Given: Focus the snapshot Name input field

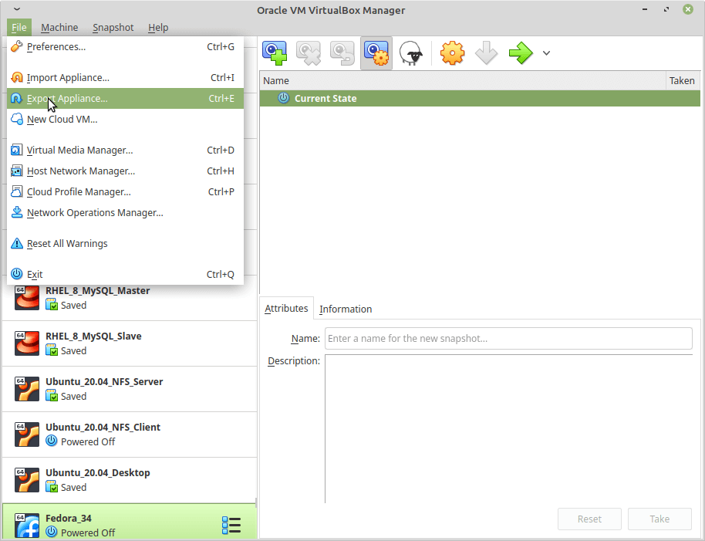Looking at the screenshot, I should [x=508, y=338].
